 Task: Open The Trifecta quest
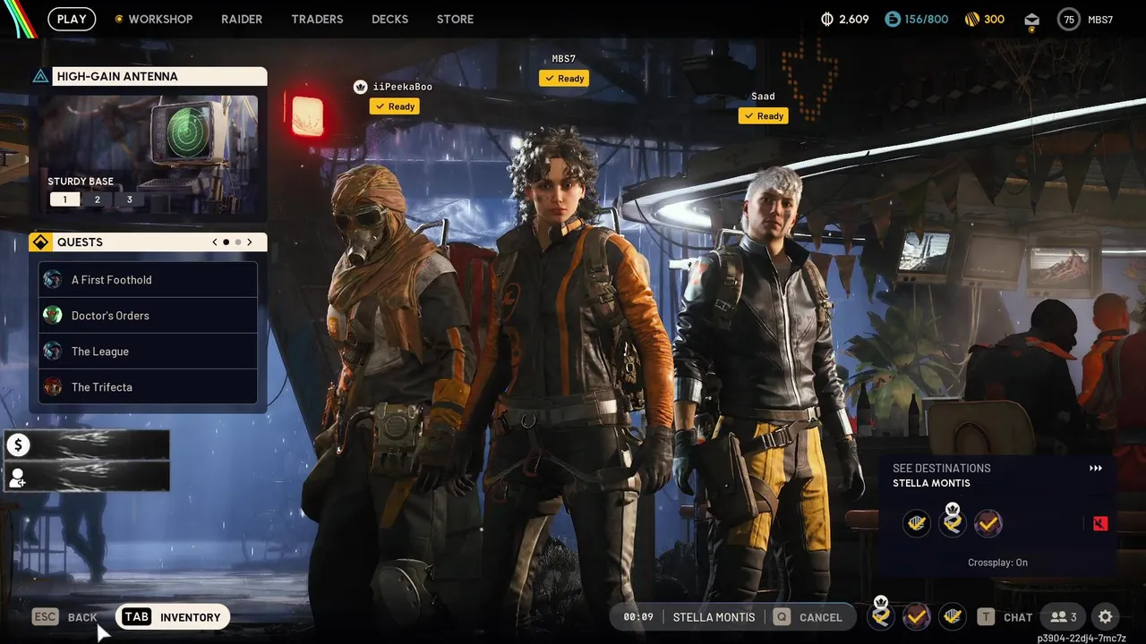[148, 386]
